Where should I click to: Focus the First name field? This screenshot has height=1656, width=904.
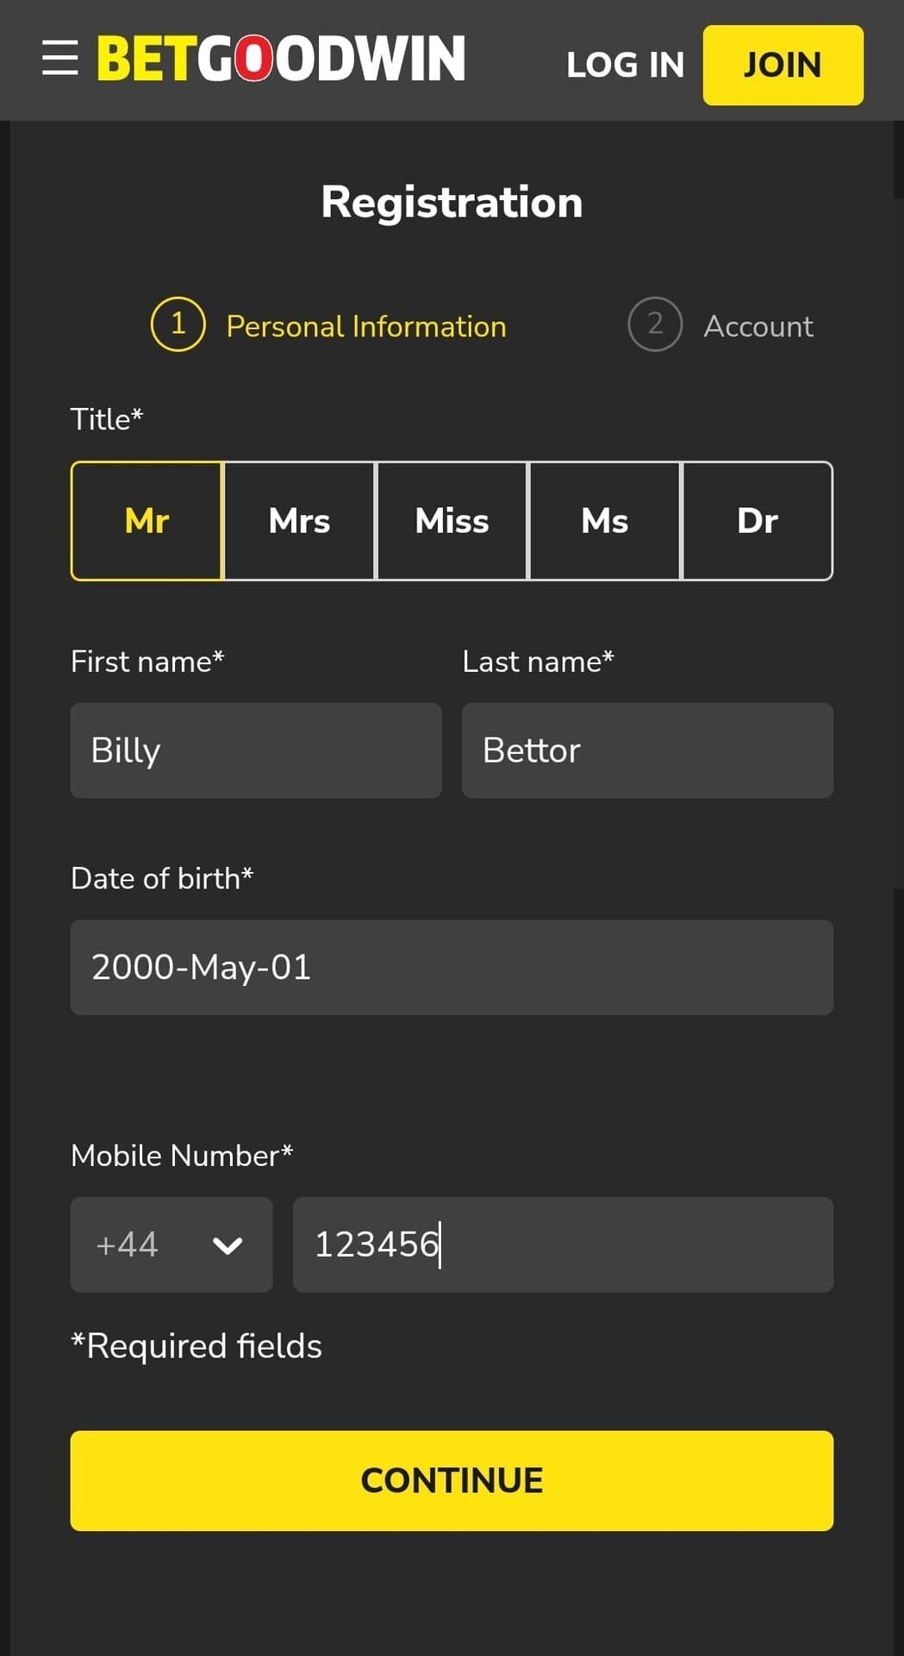pos(256,750)
